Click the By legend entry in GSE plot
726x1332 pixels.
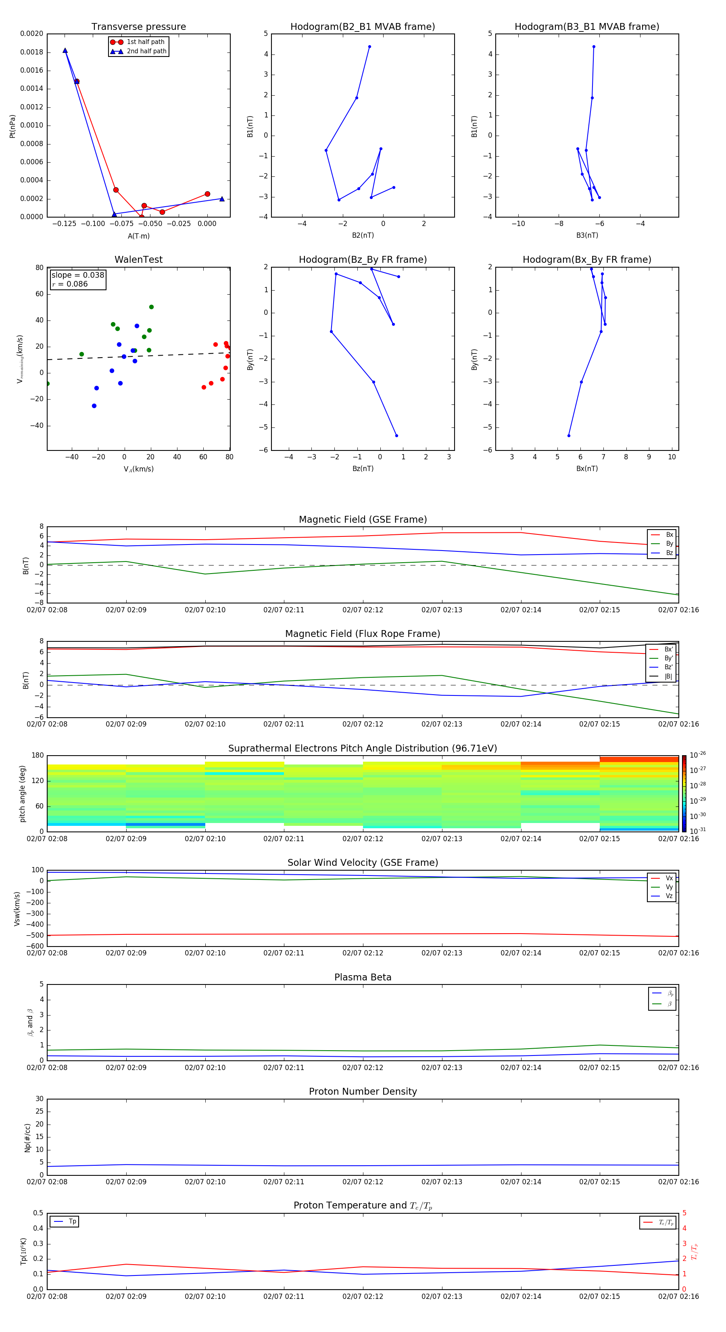(x=662, y=543)
